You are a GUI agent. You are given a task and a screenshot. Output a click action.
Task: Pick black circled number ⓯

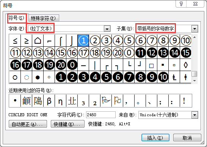[186, 53]
